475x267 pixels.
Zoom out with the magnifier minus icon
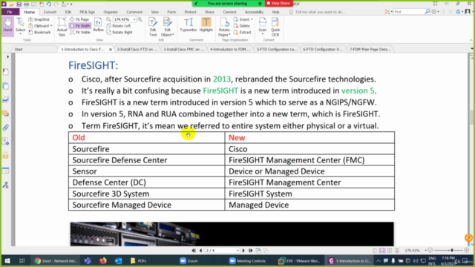108,19
